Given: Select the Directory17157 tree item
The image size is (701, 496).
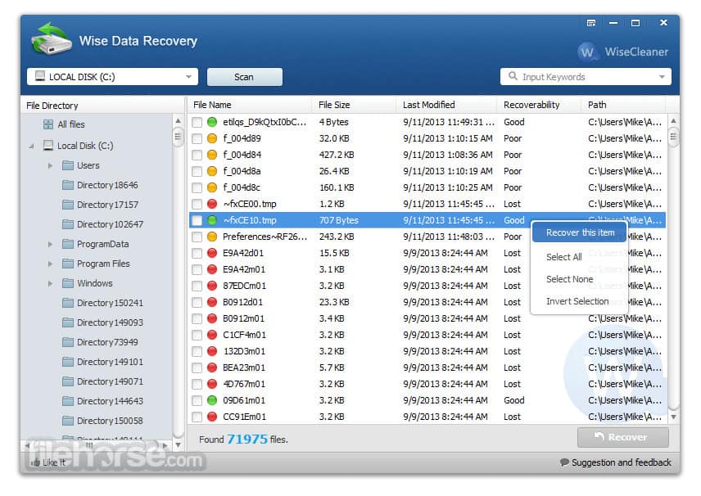Looking at the screenshot, I should (x=107, y=205).
